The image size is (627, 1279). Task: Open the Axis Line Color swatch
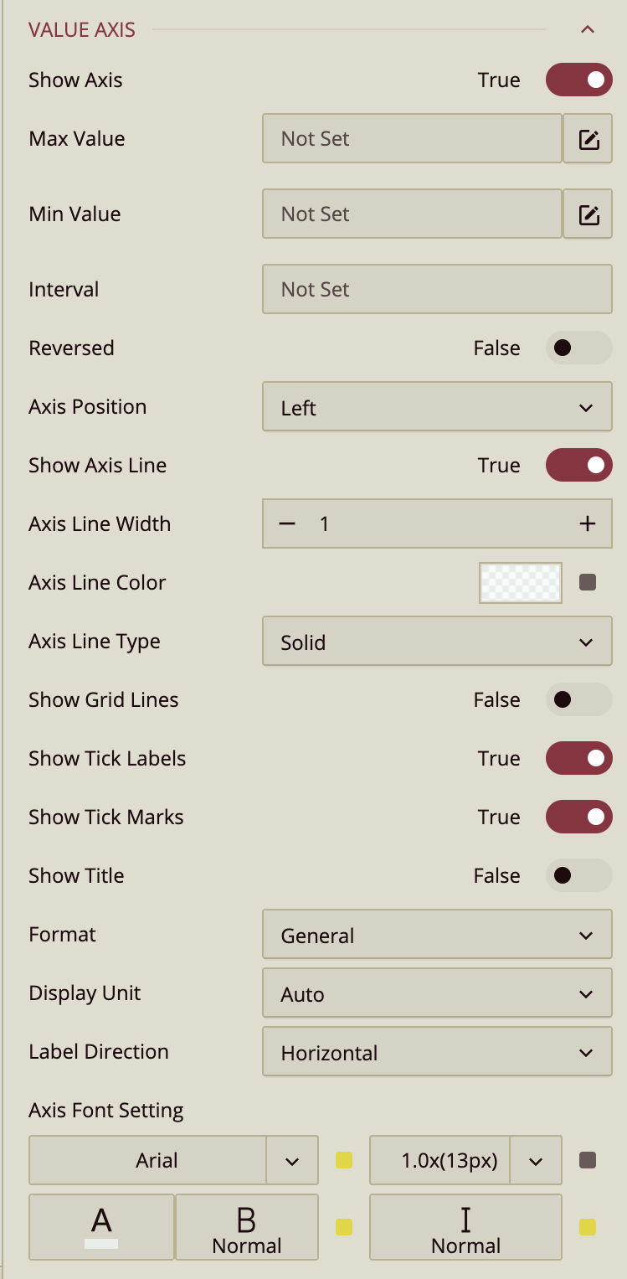pos(520,583)
